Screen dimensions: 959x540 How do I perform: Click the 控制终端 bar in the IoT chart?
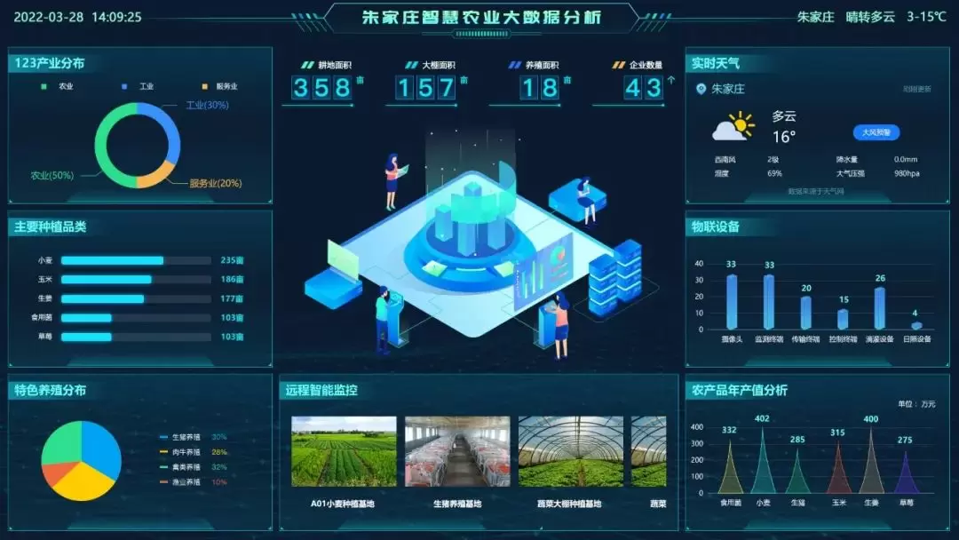coord(843,319)
